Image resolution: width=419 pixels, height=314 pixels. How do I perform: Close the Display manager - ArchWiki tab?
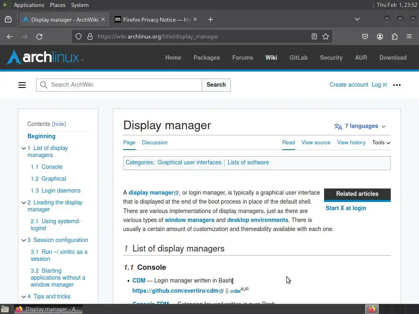tap(103, 20)
